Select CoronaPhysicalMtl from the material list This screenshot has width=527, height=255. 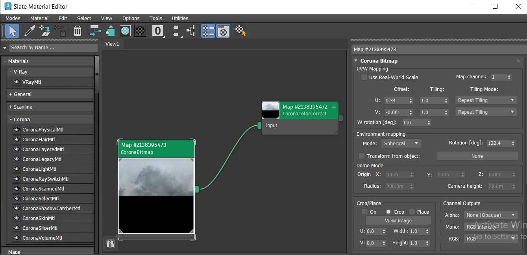43,129
